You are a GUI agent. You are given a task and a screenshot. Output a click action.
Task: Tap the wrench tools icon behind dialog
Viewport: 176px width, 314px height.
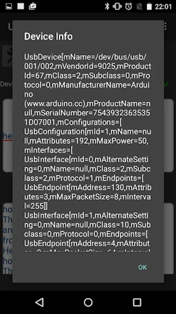pos(8,56)
